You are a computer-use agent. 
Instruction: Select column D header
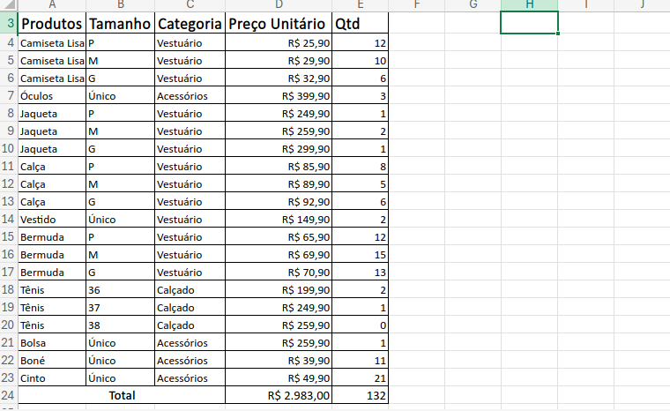(x=279, y=4)
